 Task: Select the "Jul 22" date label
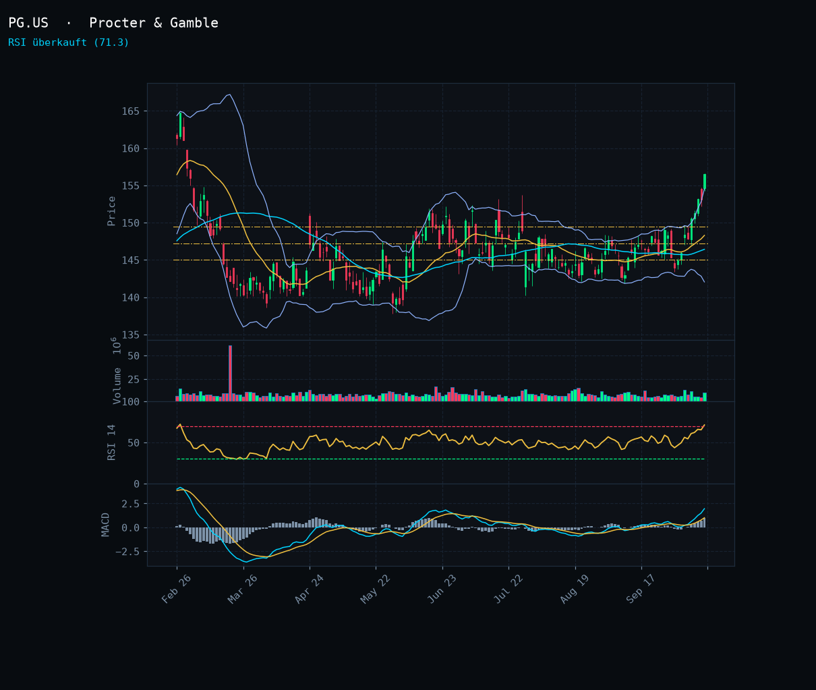click(x=508, y=589)
